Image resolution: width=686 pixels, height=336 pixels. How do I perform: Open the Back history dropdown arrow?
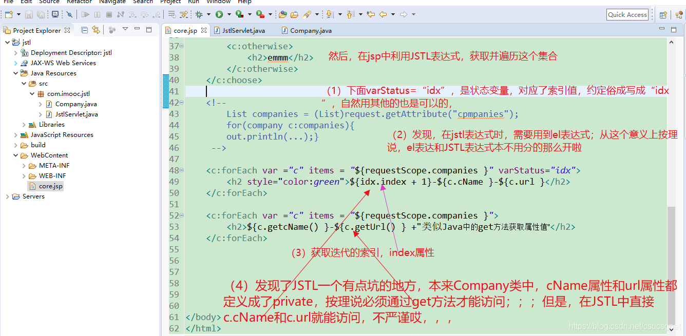pos(393,14)
